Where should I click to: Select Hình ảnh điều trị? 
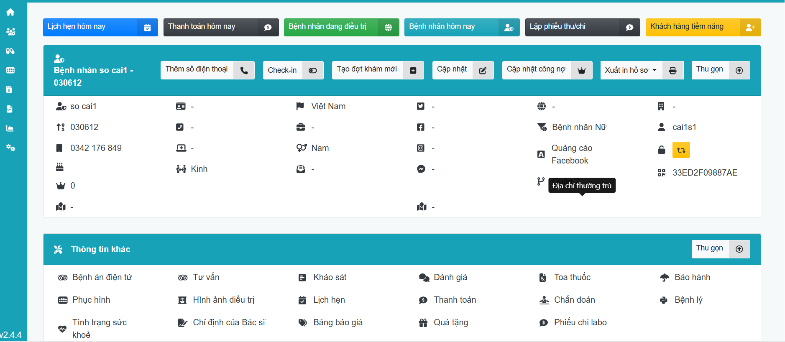pos(223,300)
